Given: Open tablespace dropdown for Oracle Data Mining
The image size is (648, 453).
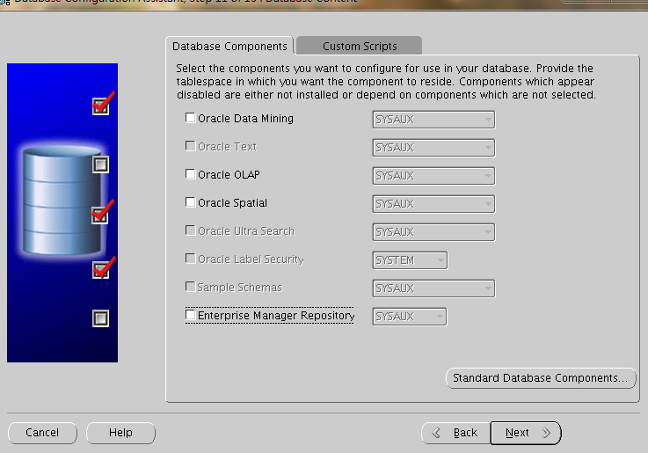Looking at the screenshot, I should coord(433,120).
